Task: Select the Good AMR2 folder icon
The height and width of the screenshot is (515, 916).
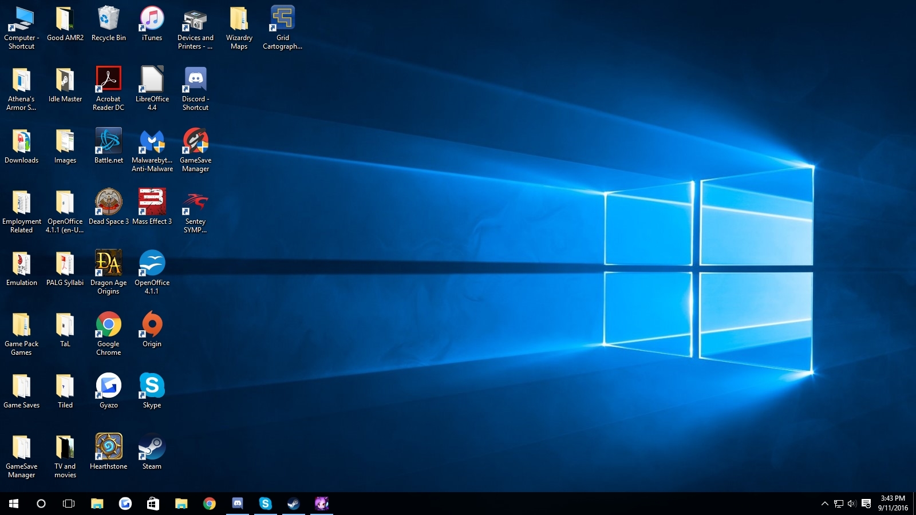Action: point(65,24)
